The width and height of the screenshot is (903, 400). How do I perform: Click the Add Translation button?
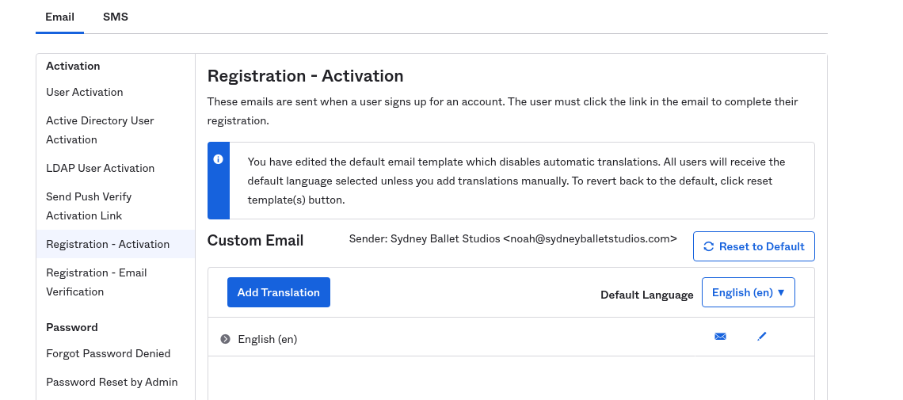click(278, 292)
